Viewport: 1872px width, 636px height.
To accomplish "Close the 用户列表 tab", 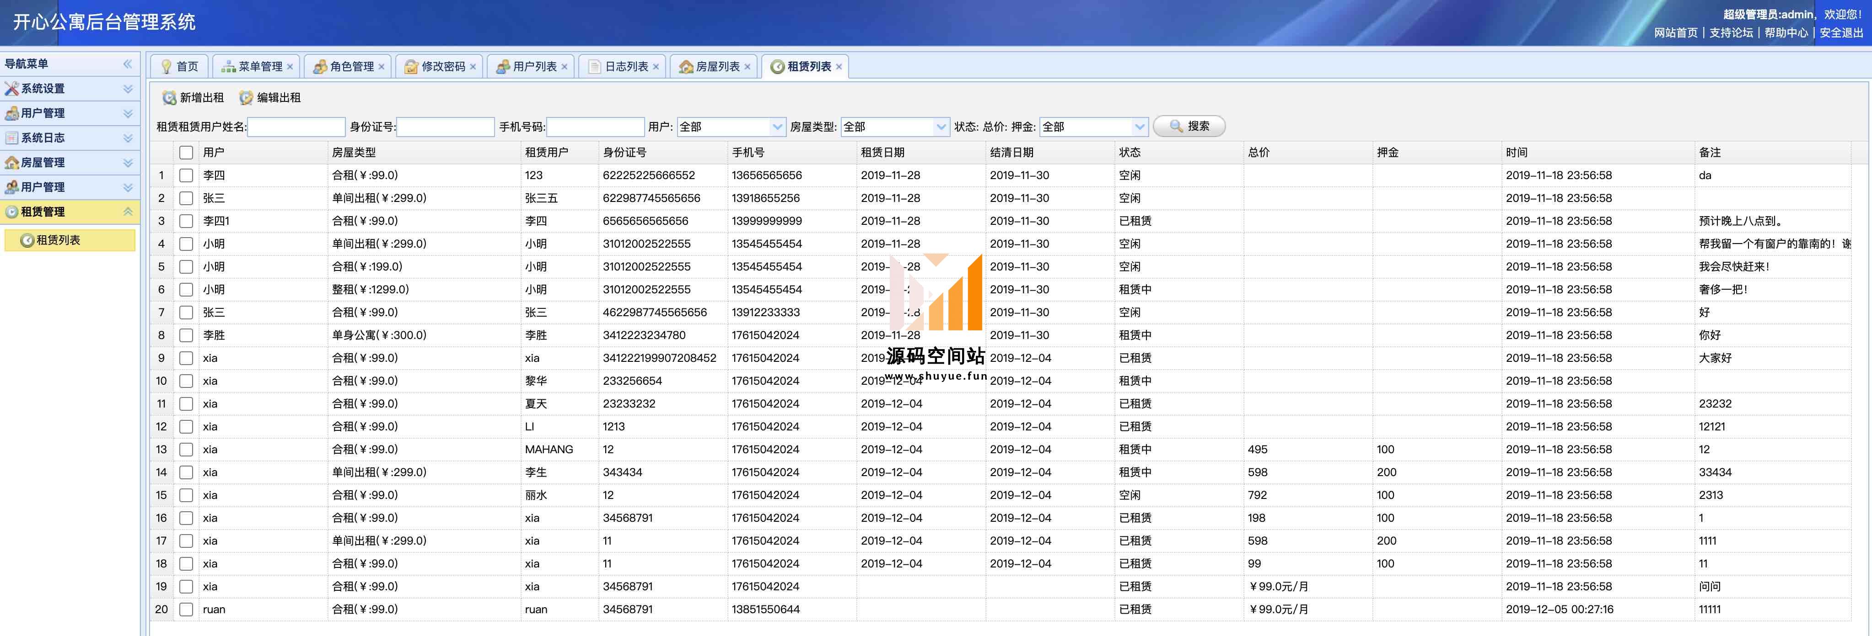I will tap(565, 67).
